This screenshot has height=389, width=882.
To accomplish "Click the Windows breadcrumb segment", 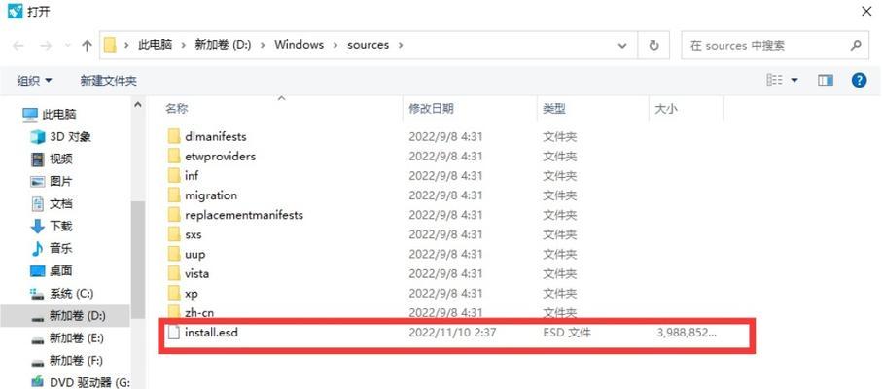I will point(299,45).
